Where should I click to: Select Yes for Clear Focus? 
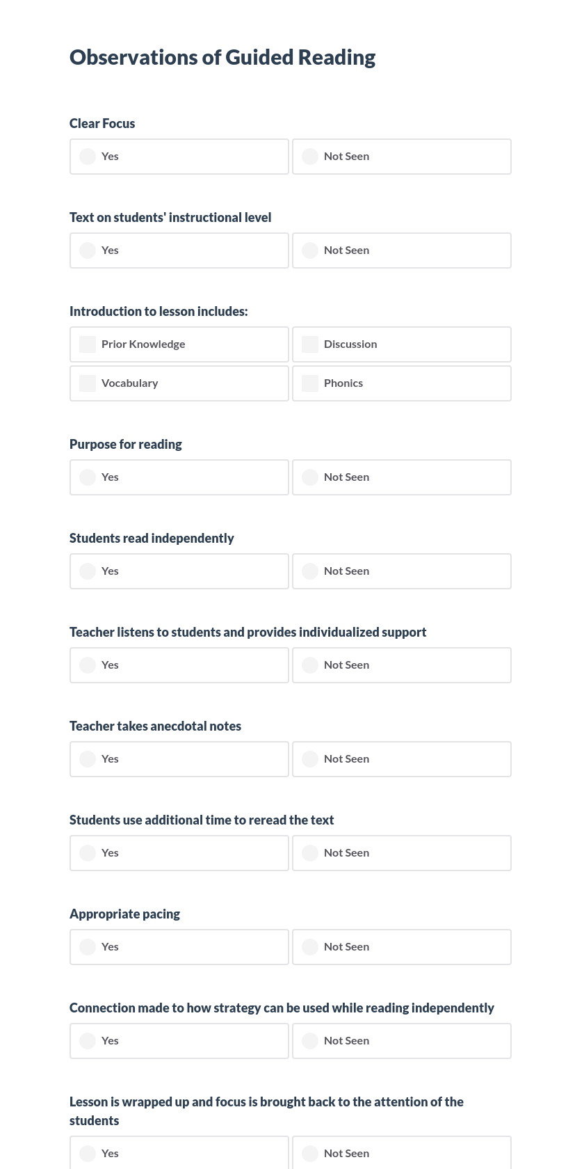coord(88,157)
